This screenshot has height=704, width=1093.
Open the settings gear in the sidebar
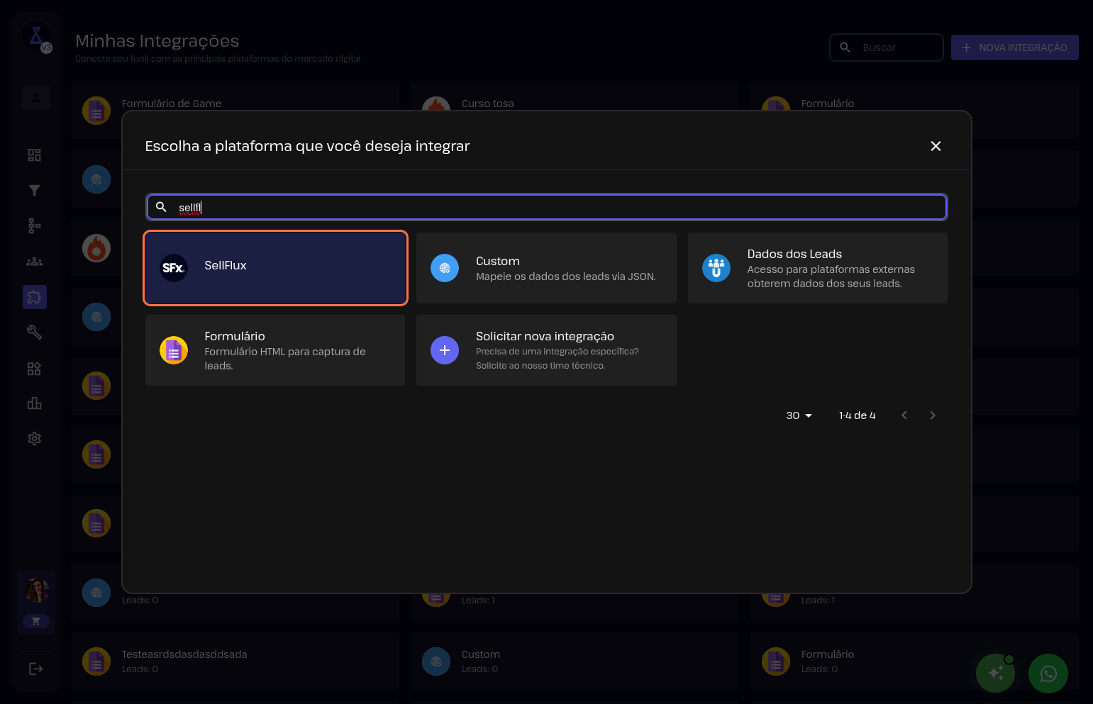pyautogui.click(x=34, y=439)
